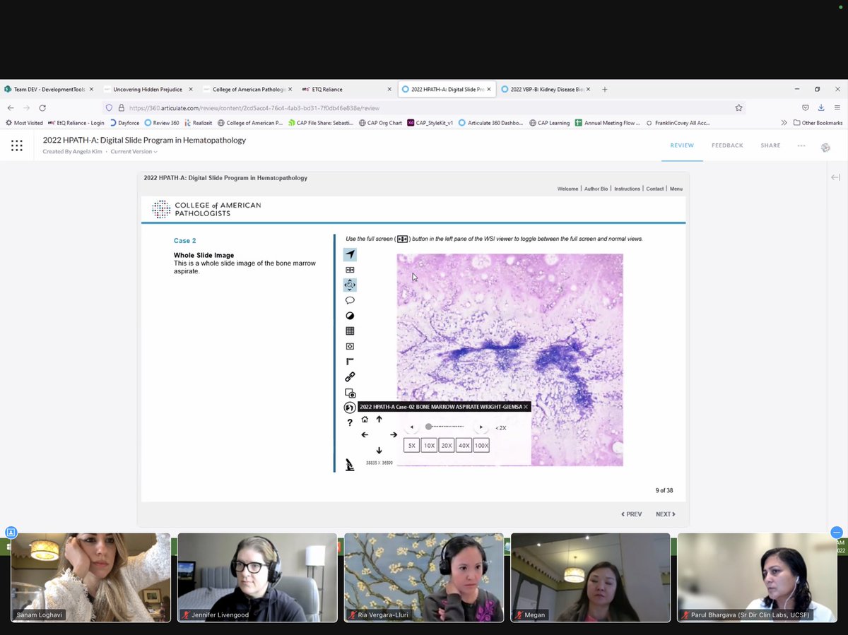Click the chain link icon
Image resolution: width=848 pixels, height=635 pixels.
point(350,377)
